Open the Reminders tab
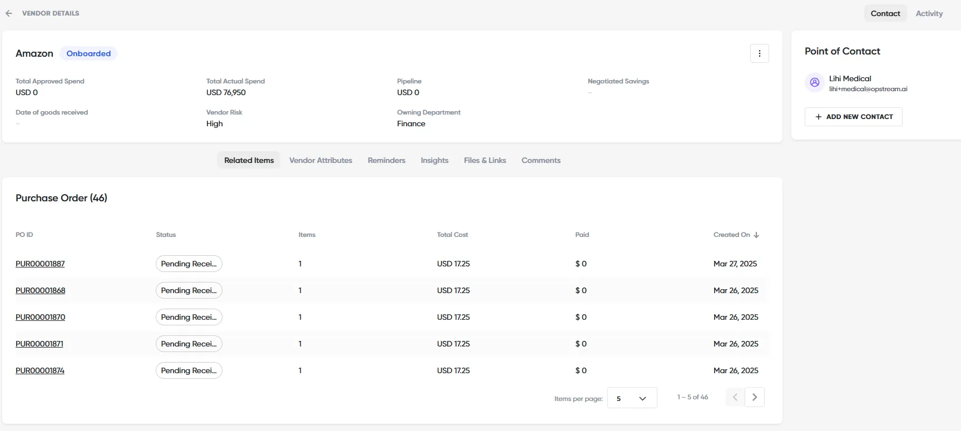 (x=387, y=160)
